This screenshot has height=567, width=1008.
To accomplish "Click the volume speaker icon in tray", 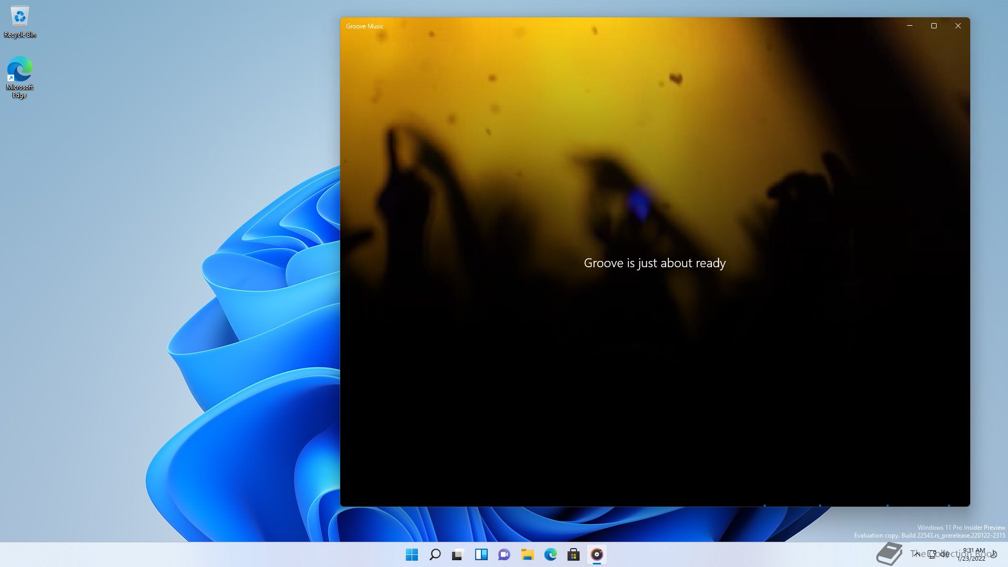I will (x=944, y=554).
